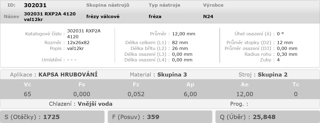Select the Název value 302031 RXP2A 4120 val12kr
Viewport: 320px width, 123px height.
[x=50, y=16]
